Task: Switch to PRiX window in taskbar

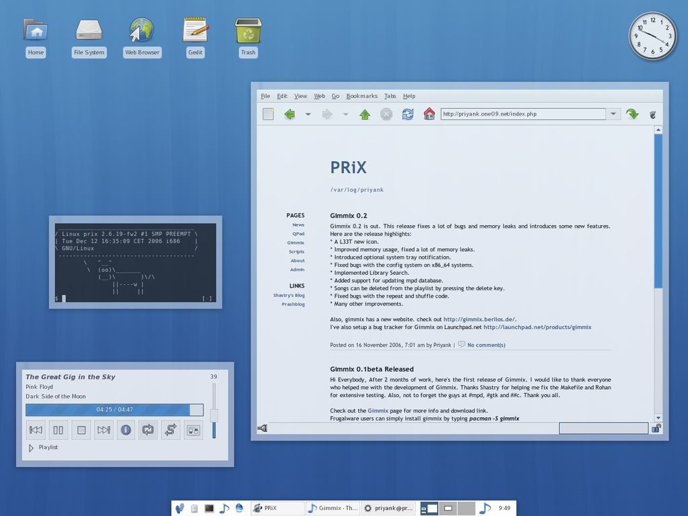Action: click(x=277, y=508)
